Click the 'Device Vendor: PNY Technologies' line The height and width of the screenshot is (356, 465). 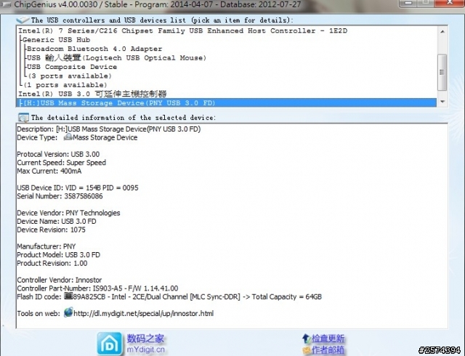pos(68,213)
